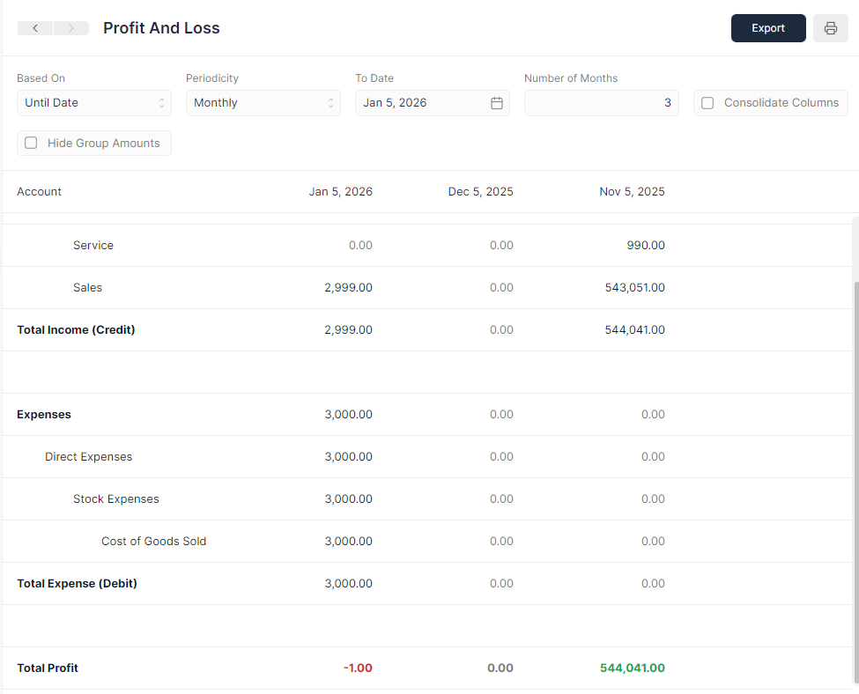This screenshot has width=859, height=694.
Task: Navigate back using the left arrow icon
Action: (34, 27)
